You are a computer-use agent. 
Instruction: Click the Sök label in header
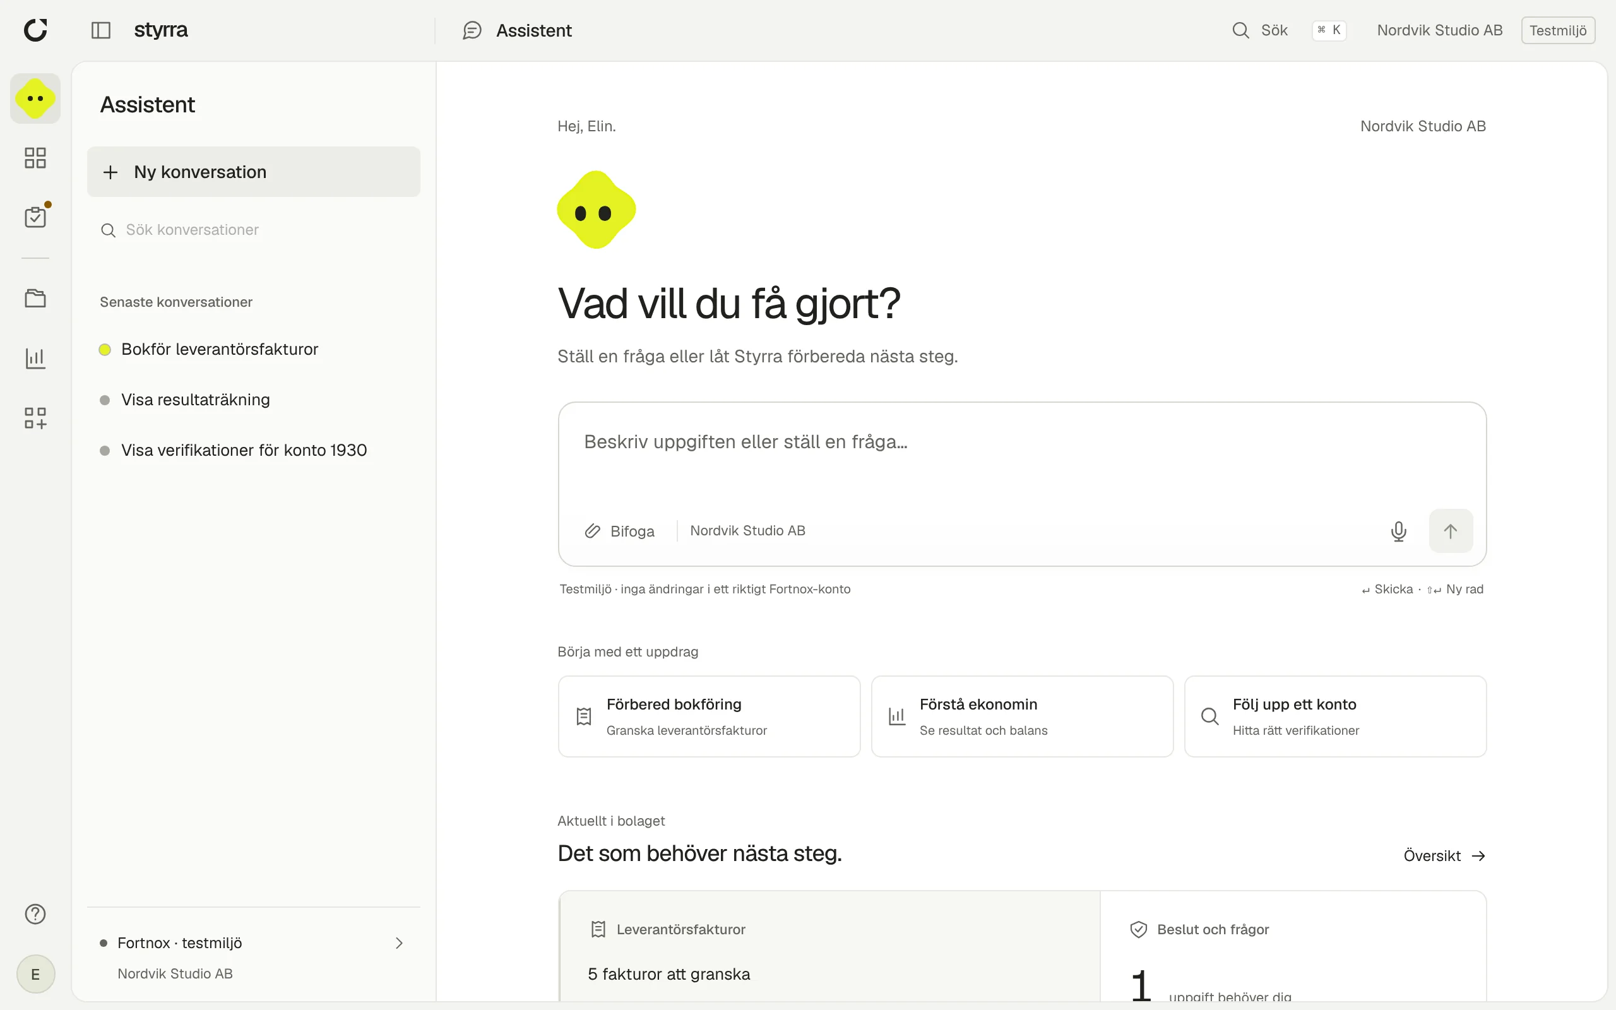click(1274, 30)
